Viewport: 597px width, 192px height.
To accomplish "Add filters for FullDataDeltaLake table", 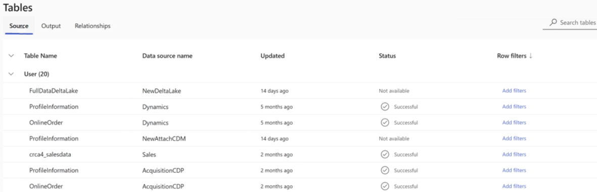I will coord(514,91).
